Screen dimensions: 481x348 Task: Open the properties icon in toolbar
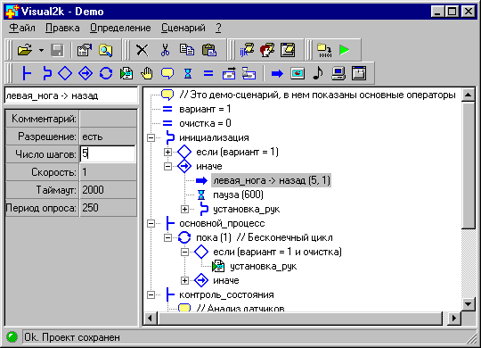tap(85, 50)
